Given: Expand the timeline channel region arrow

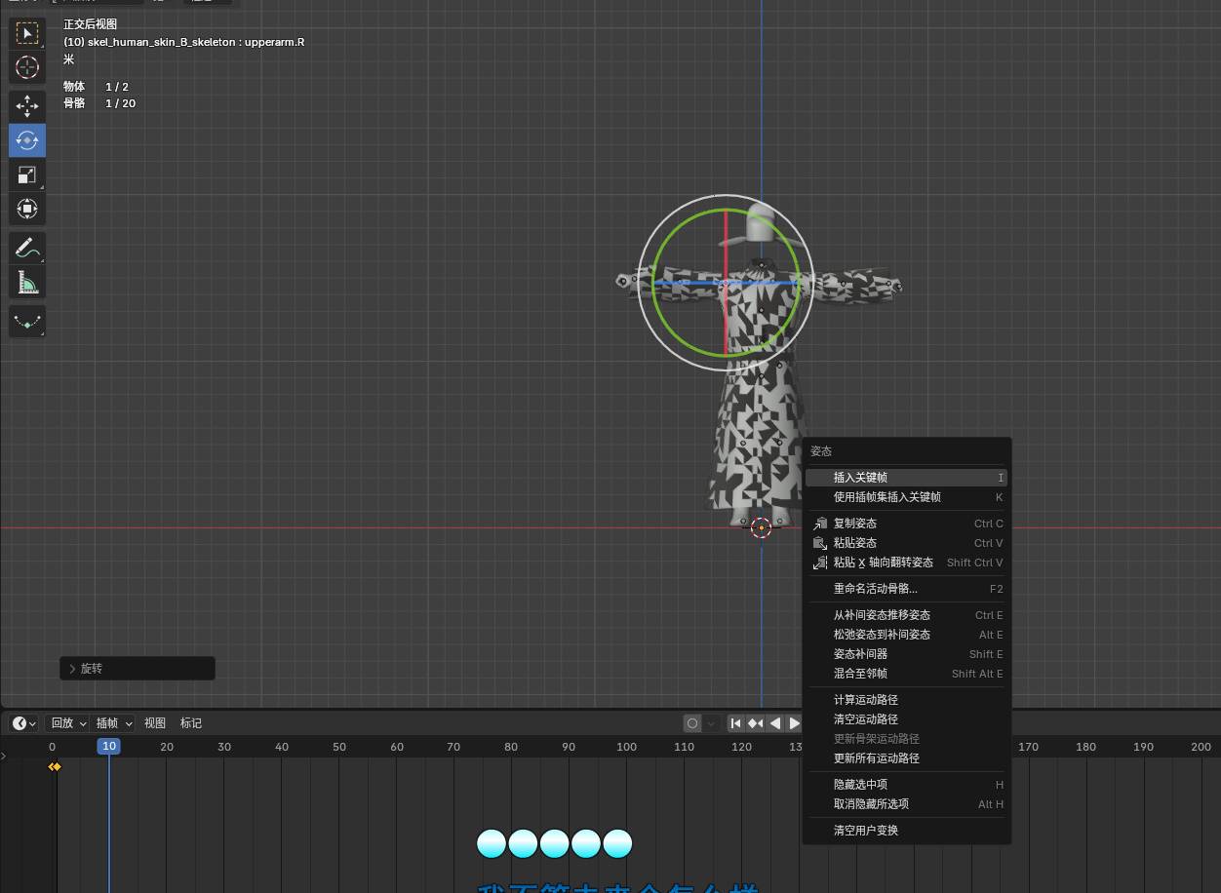Looking at the screenshot, I should point(5,756).
